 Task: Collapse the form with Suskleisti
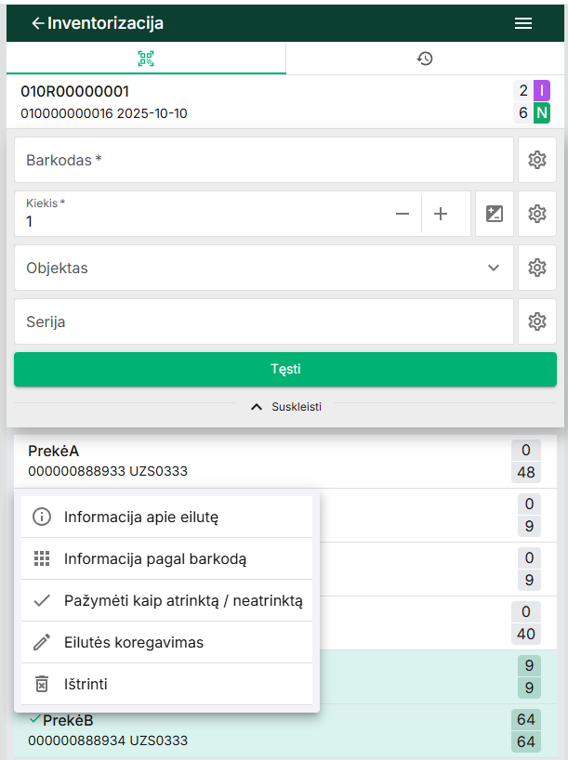285,407
